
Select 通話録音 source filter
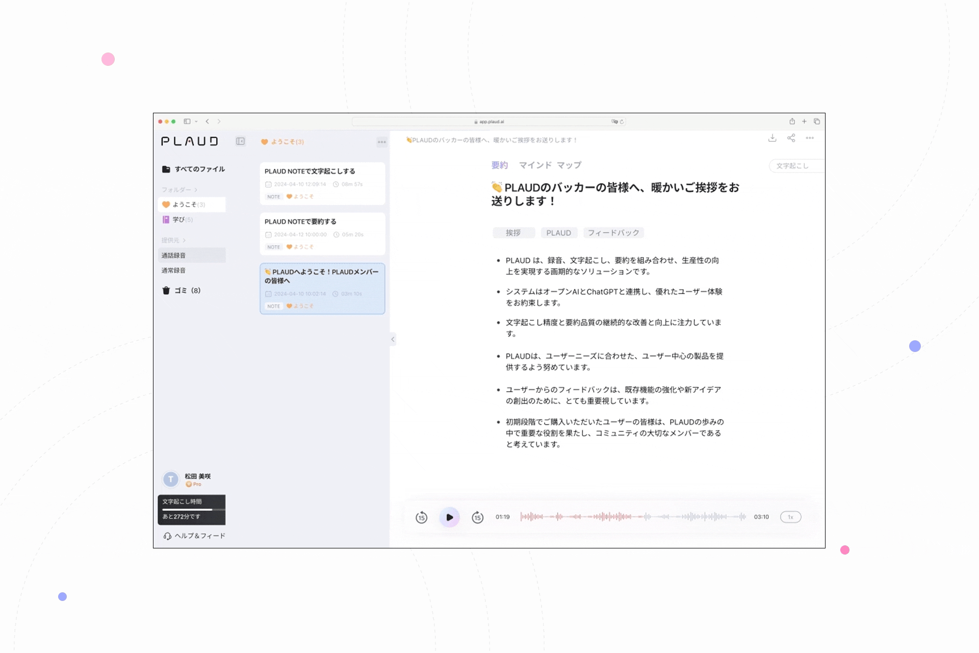(x=192, y=255)
